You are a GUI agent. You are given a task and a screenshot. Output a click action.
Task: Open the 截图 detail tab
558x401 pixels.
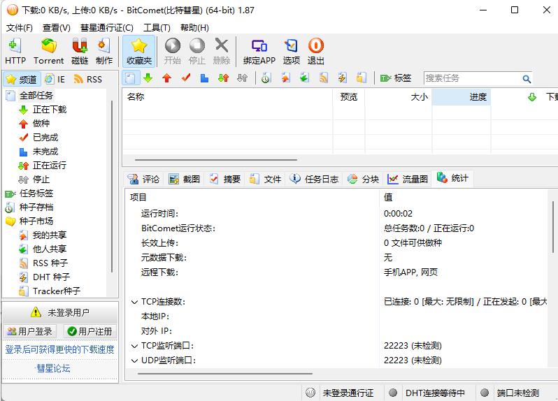point(185,179)
